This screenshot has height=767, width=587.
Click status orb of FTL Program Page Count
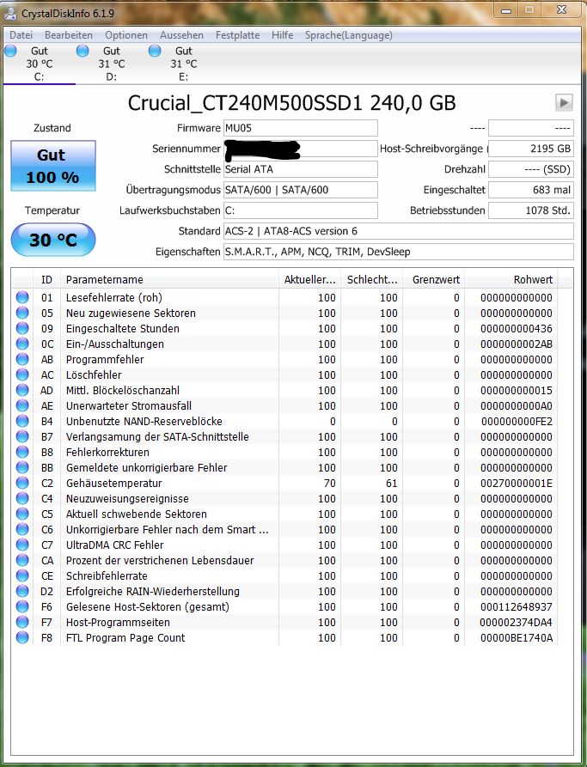(x=22, y=638)
